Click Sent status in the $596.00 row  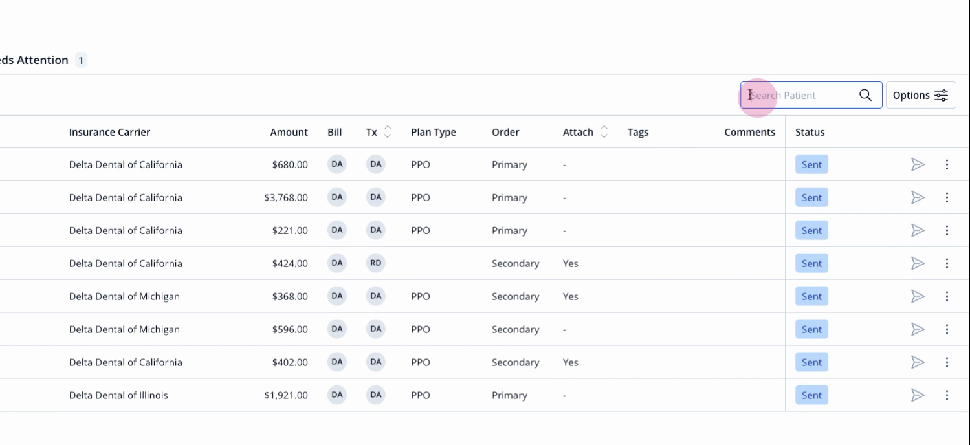[811, 329]
